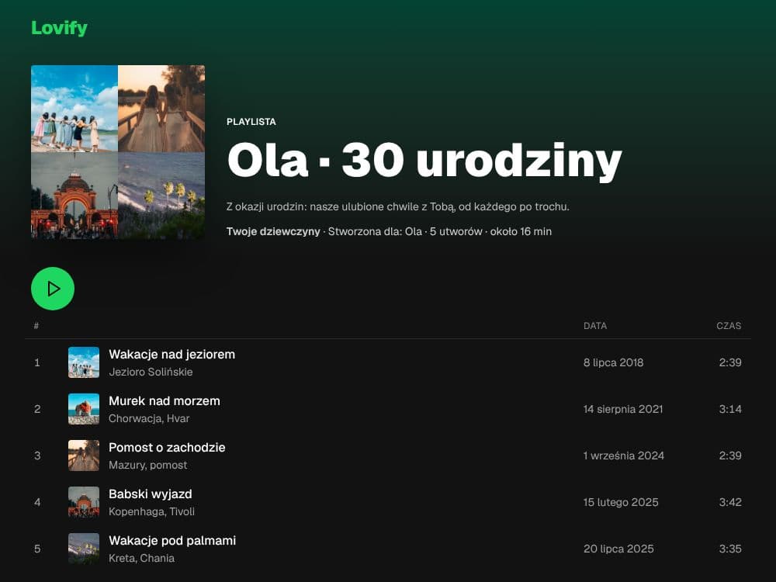This screenshot has width=776, height=582.
Task: Open the playlist cover collage
Action: click(x=118, y=152)
